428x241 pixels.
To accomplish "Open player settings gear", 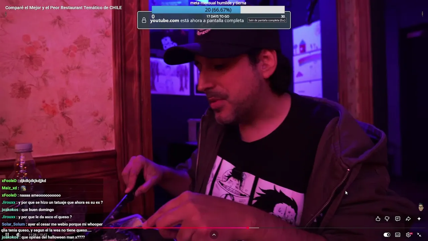I will 408,235.
